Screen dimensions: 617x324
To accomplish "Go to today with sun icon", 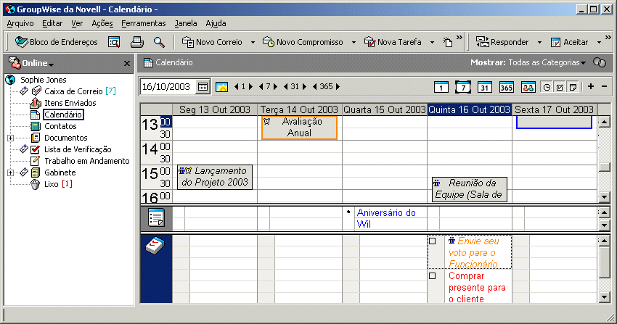I will point(221,87).
